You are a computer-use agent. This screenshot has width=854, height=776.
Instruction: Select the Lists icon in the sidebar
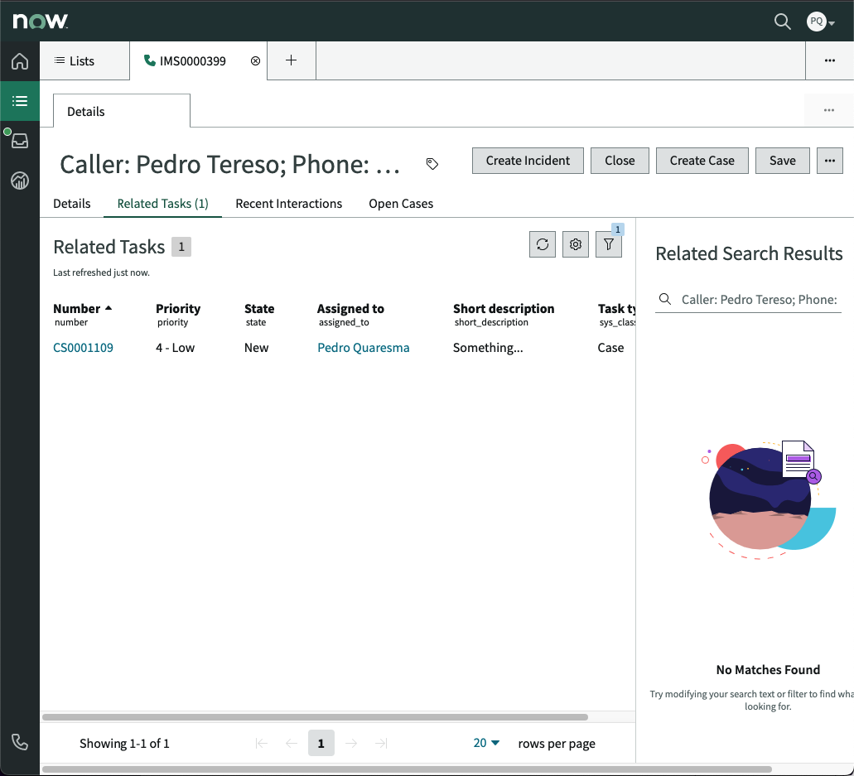[x=19, y=100]
